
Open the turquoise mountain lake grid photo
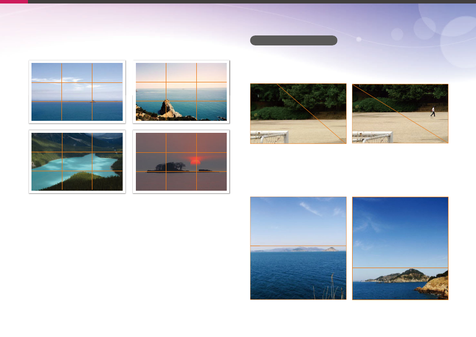click(x=77, y=162)
